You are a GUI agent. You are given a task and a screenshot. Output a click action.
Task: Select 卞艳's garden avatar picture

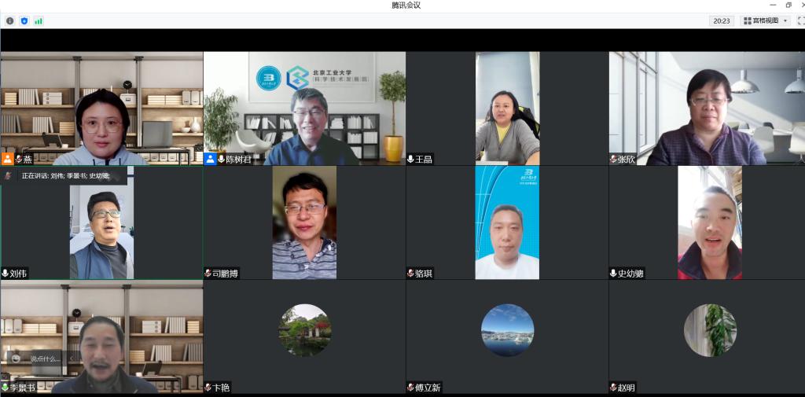(304, 330)
